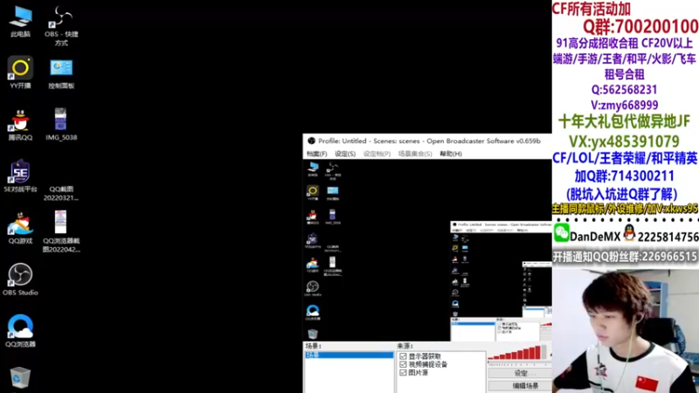699x393 pixels.
Task: Launch the OBS - 快捷方式 shortcut
Action: (61, 26)
